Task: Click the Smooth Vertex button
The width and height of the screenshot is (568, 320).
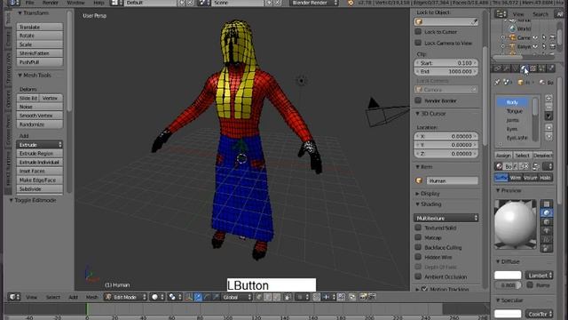Action: click(x=39, y=116)
